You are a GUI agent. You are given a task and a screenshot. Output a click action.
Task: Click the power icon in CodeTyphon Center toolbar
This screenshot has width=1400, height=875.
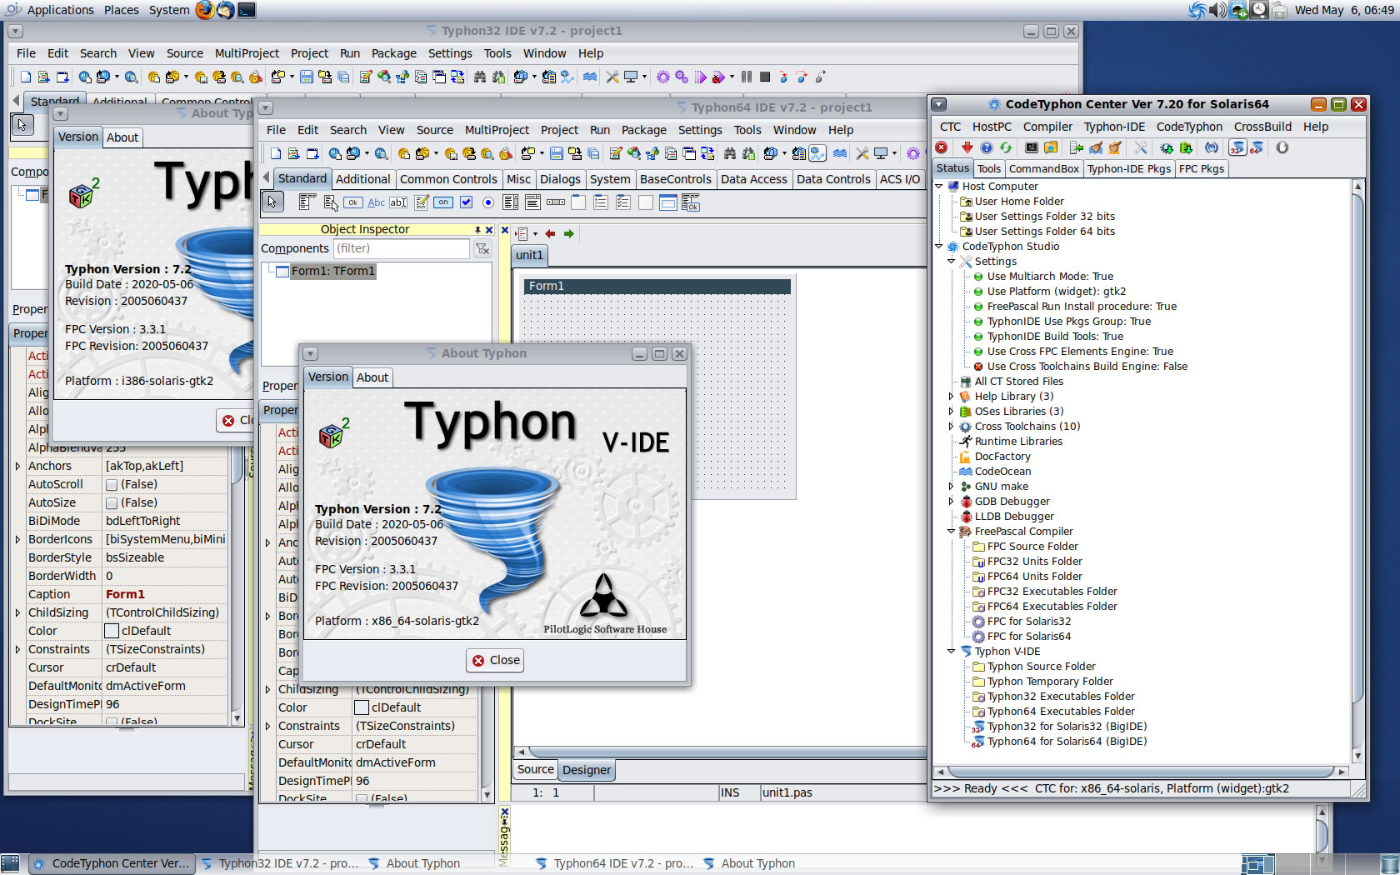[x=1282, y=147]
